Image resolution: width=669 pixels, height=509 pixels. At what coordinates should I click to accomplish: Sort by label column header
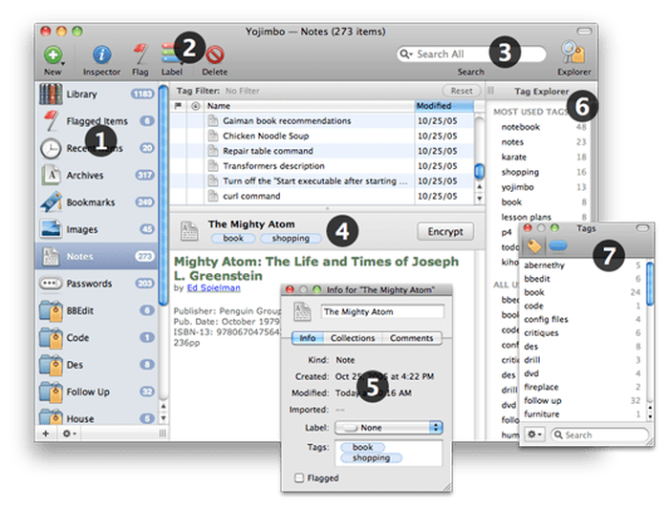click(x=195, y=106)
